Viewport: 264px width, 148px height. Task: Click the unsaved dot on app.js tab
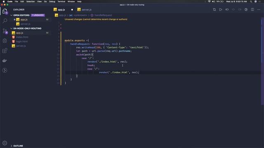pyautogui.click(x=72, y=10)
